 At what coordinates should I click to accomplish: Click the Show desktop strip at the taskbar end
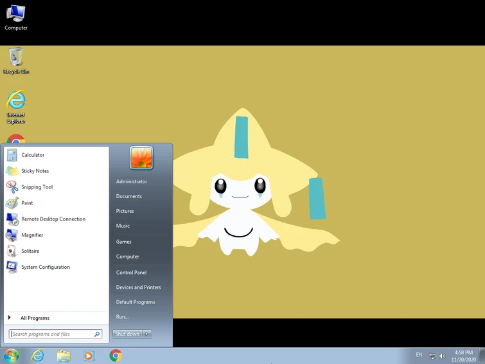click(x=482, y=356)
